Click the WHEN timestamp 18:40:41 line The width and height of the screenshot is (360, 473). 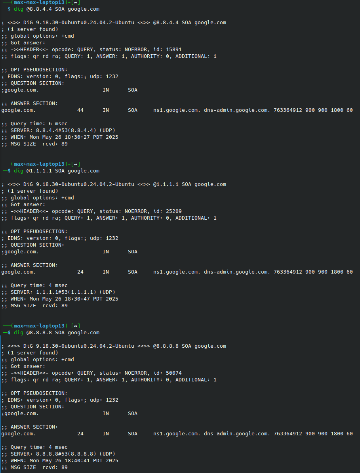coord(60,461)
